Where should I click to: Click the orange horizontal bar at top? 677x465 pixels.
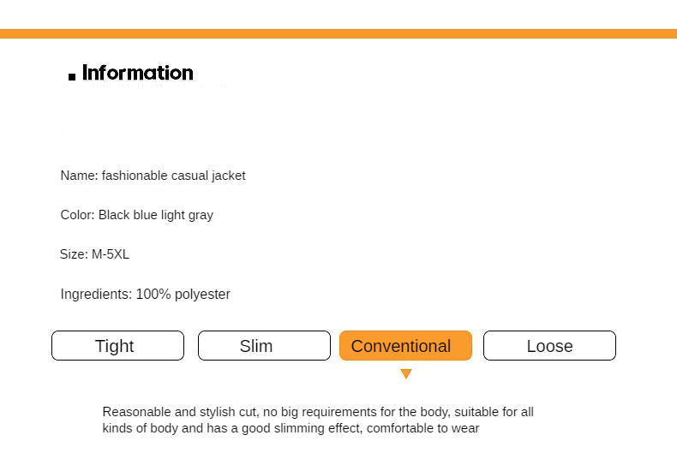[x=338, y=33]
